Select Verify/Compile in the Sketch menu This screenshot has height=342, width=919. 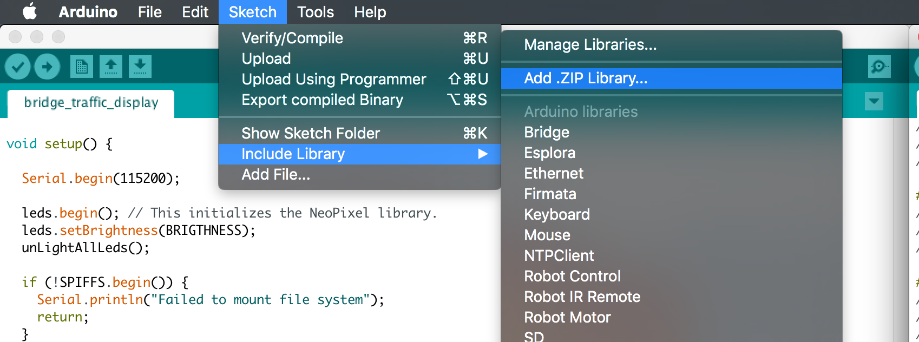[292, 38]
